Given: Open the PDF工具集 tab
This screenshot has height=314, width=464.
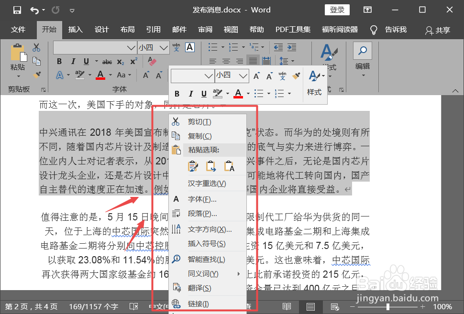Looking at the screenshot, I should coord(293,30).
